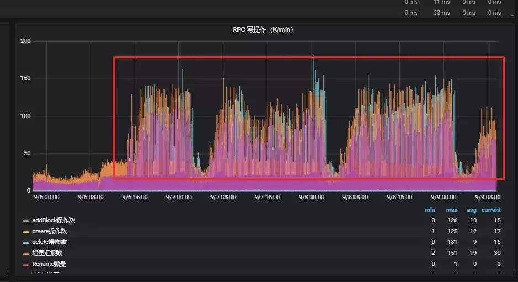Select min value 2 in 增量汇报数 row
Screen dimensions: 518x282
pyautogui.click(x=433, y=253)
